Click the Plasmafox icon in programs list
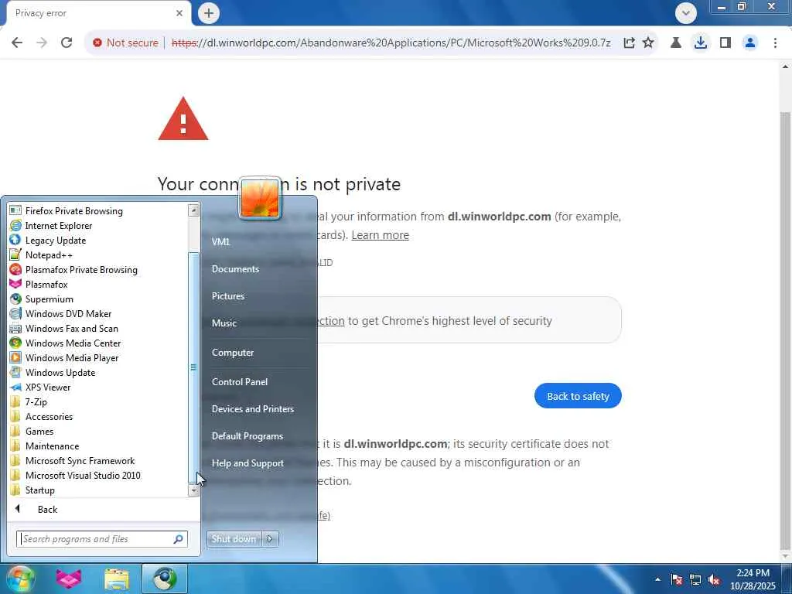792x594 pixels. point(15,284)
